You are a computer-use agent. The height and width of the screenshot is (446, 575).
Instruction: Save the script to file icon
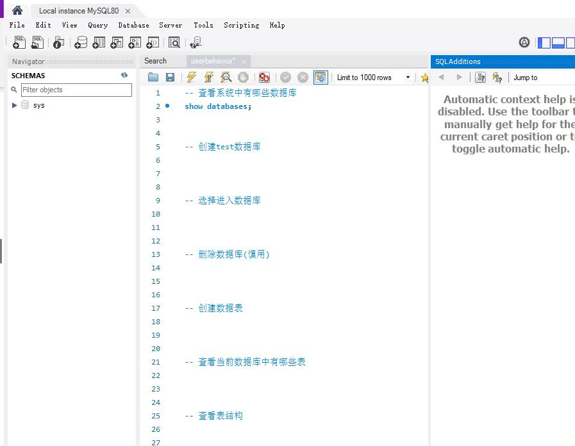170,78
